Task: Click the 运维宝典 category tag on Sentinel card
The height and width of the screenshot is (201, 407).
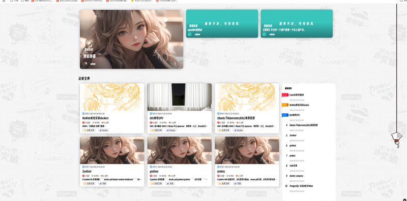Action: tap(89, 183)
